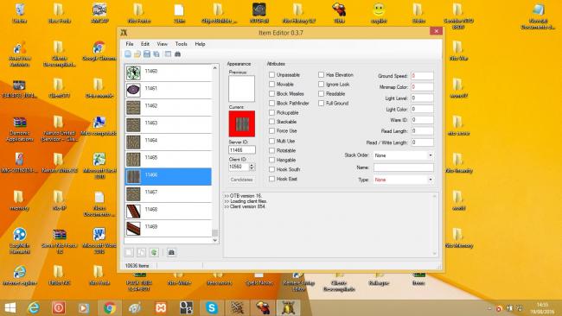Open the View menu
This screenshot has height=316, width=562.
162,44
